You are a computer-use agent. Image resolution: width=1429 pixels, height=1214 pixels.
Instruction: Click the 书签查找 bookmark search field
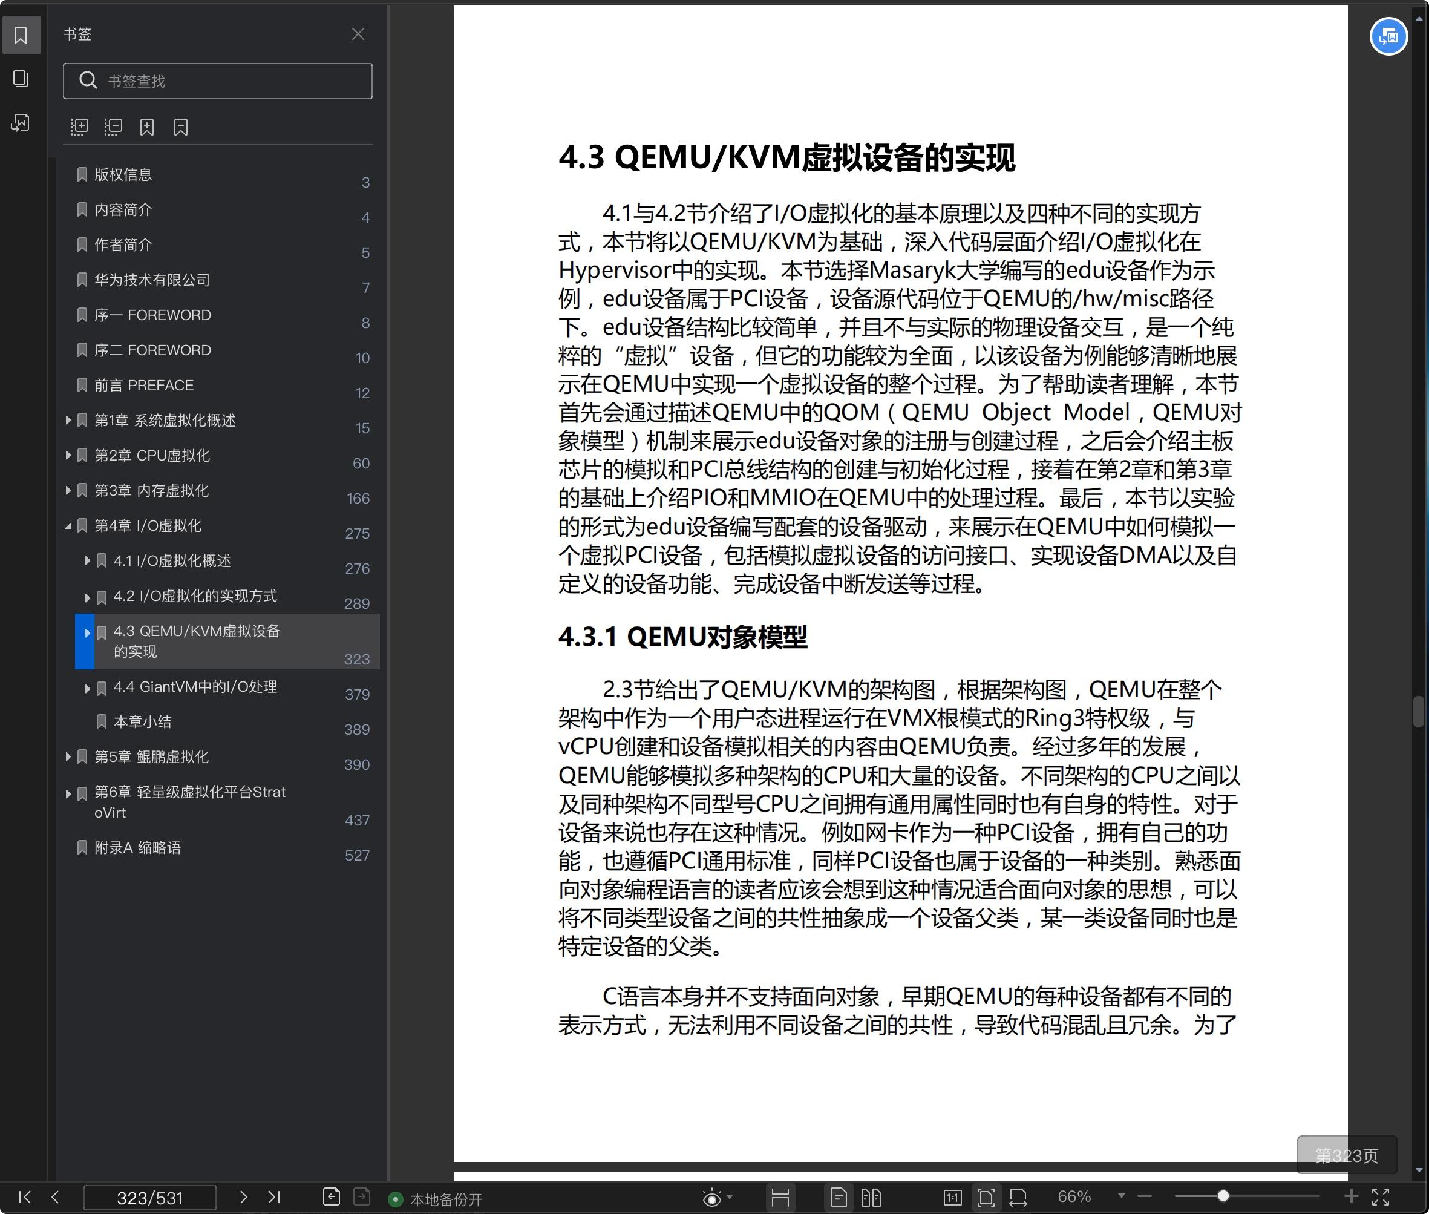click(217, 81)
